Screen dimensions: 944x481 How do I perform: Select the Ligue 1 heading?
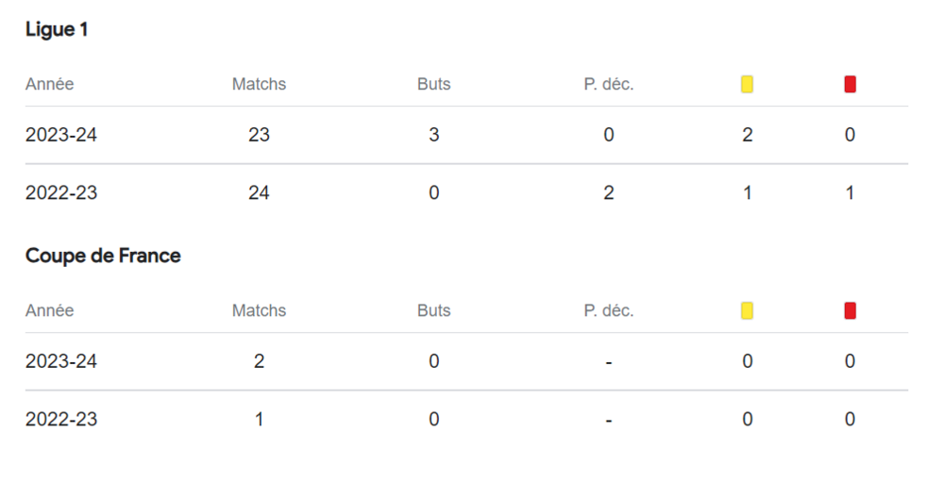[57, 30]
